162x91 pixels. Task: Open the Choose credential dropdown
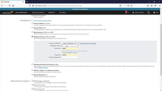69,43
